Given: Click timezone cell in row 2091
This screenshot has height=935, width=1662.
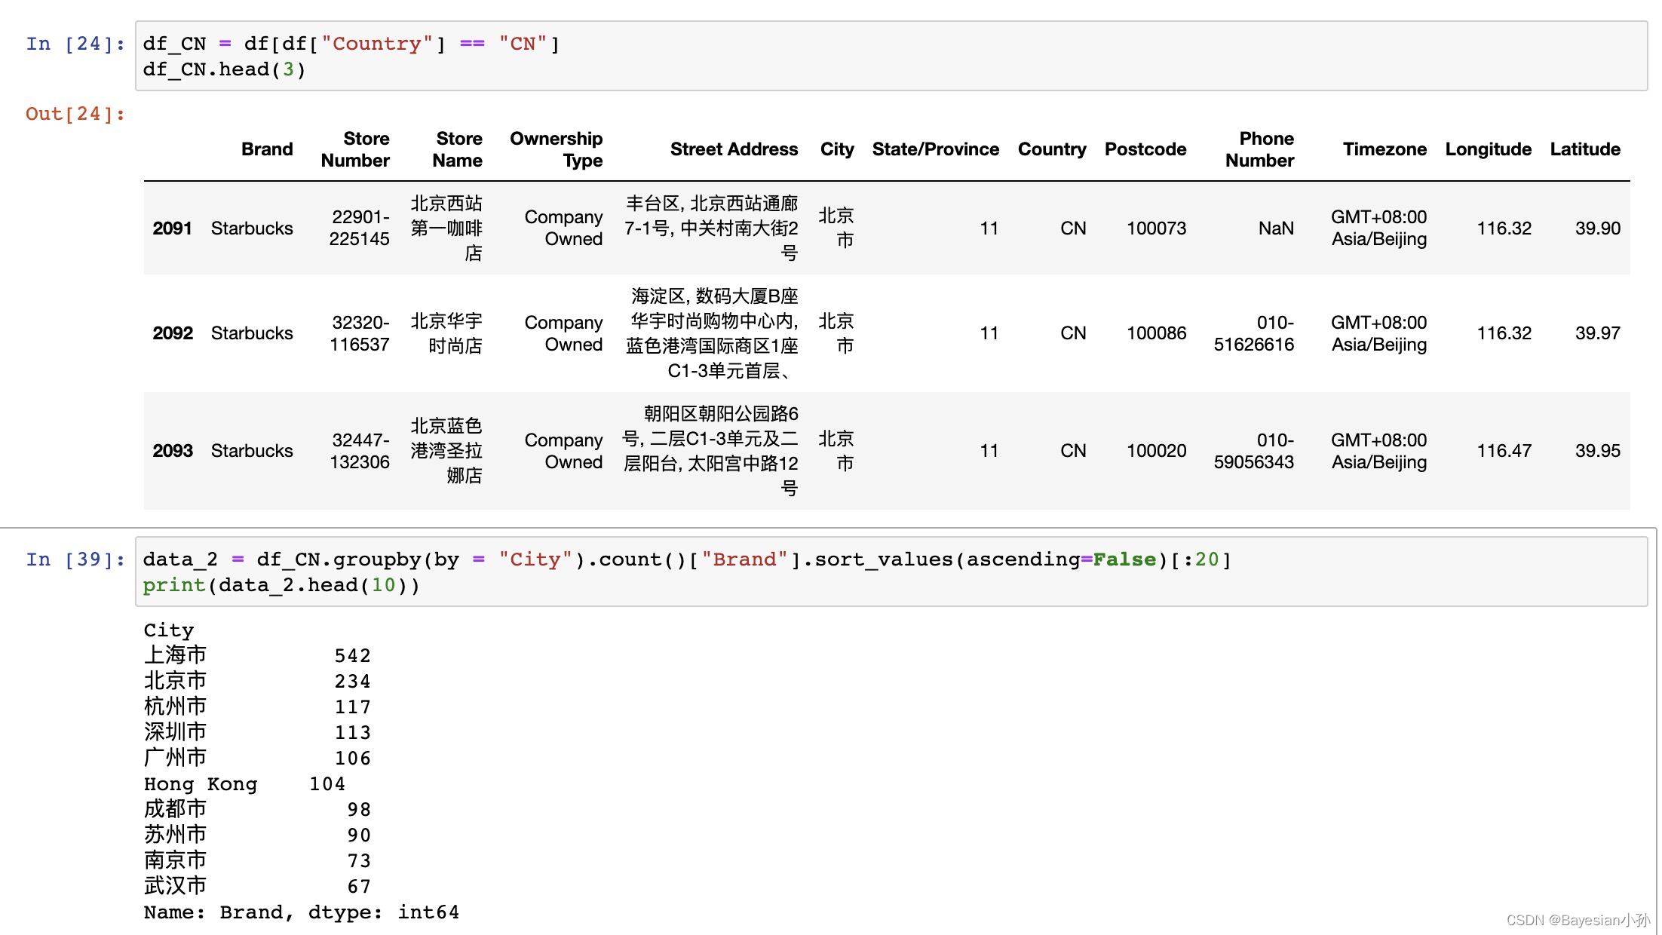Looking at the screenshot, I should 1378,228.
